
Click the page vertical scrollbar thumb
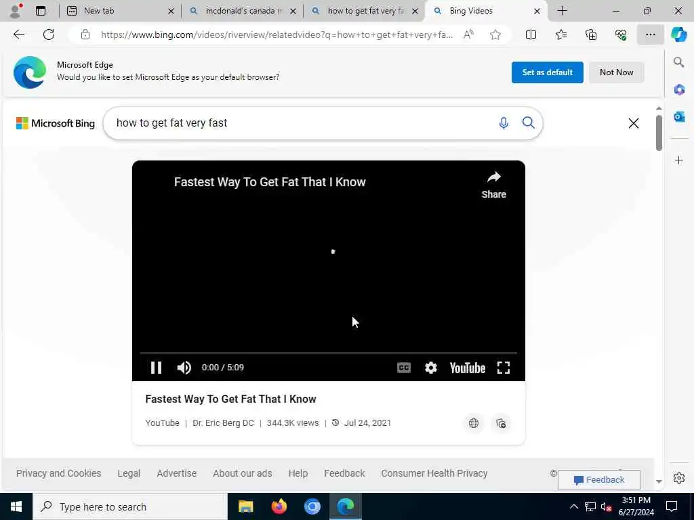[x=659, y=133]
